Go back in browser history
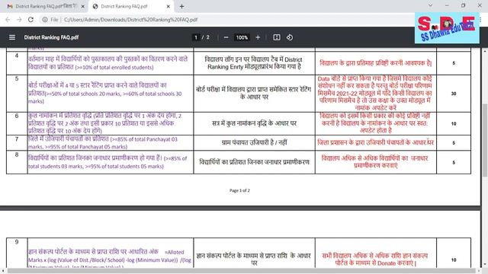 8,20
